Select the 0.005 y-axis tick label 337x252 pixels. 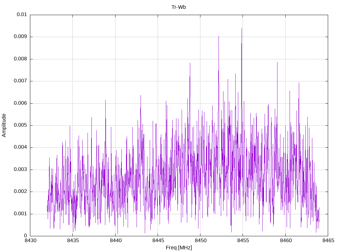(x=20, y=125)
